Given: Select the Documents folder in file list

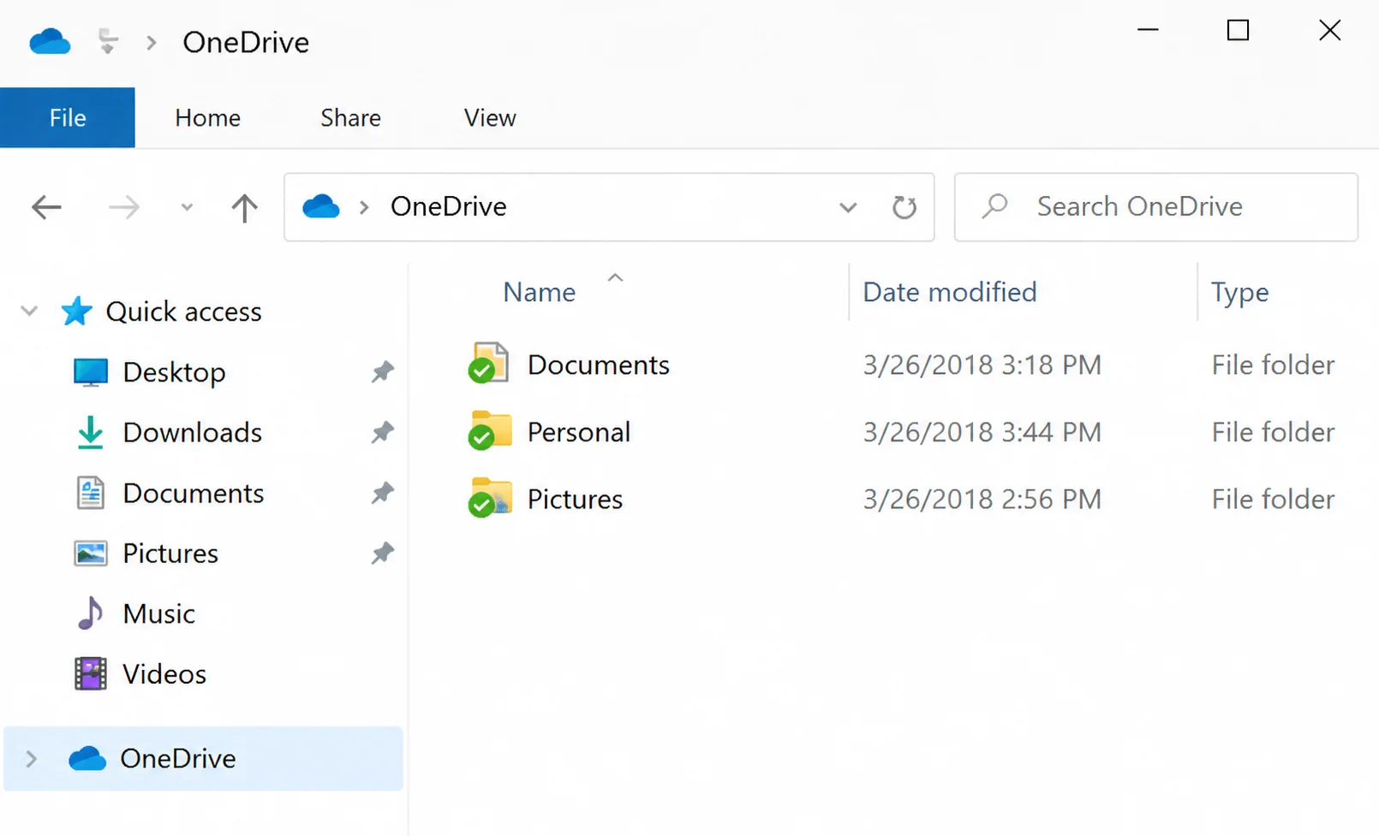Looking at the screenshot, I should click(x=598, y=365).
